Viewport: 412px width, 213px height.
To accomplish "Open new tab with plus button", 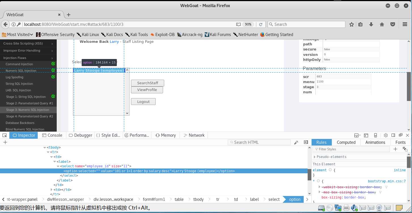I will click(69, 15).
